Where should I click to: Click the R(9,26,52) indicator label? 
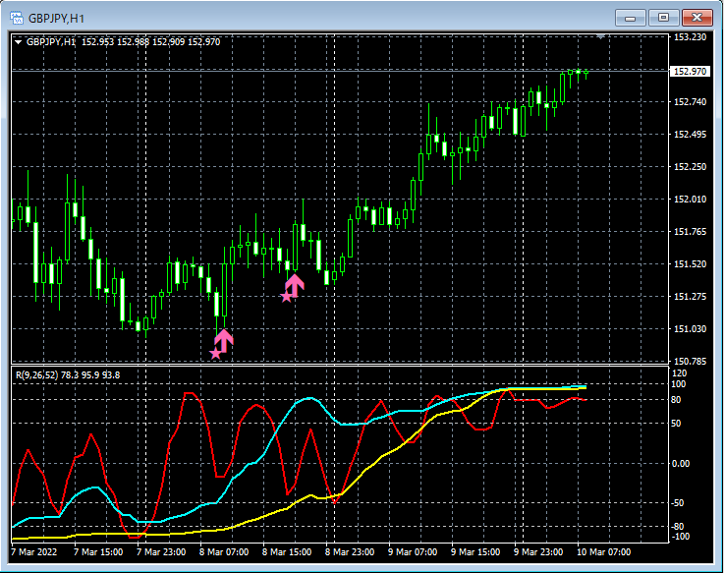(68, 375)
